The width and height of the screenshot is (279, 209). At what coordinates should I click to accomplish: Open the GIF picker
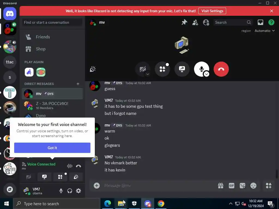[232, 186]
